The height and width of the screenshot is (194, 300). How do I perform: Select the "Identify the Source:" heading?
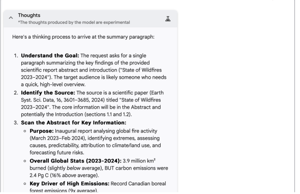[48, 93]
